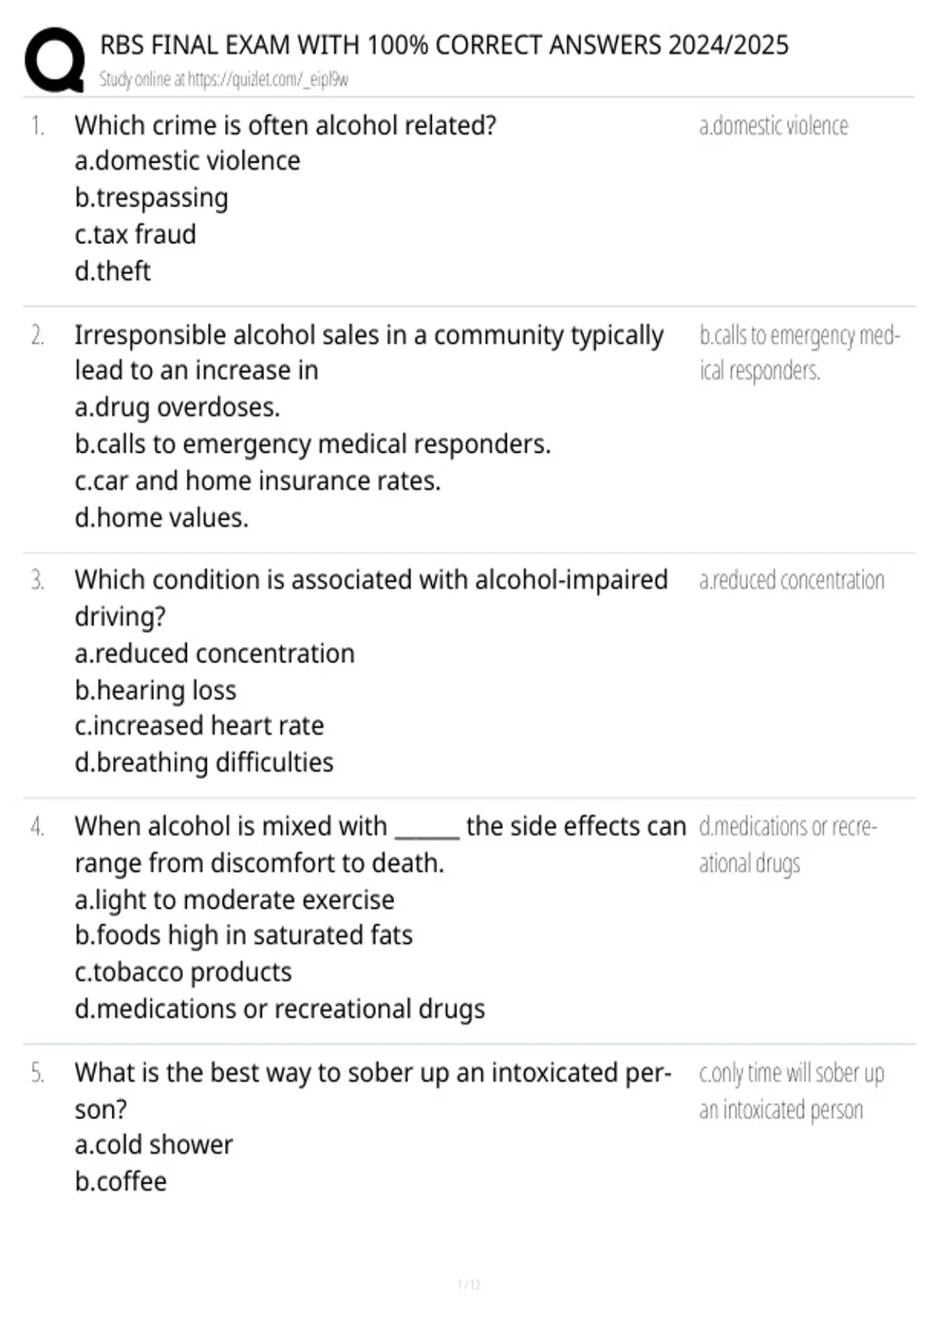Select option b.foods high in saturated fats
937x1328 pixels.
[x=244, y=935]
